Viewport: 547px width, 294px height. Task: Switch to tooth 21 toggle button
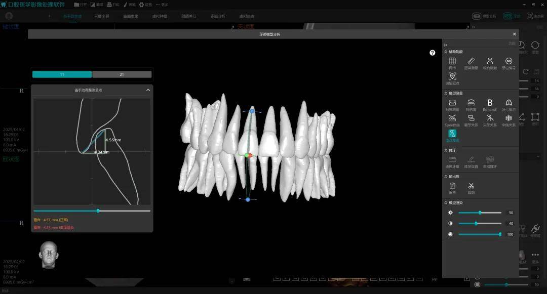coord(122,74)
